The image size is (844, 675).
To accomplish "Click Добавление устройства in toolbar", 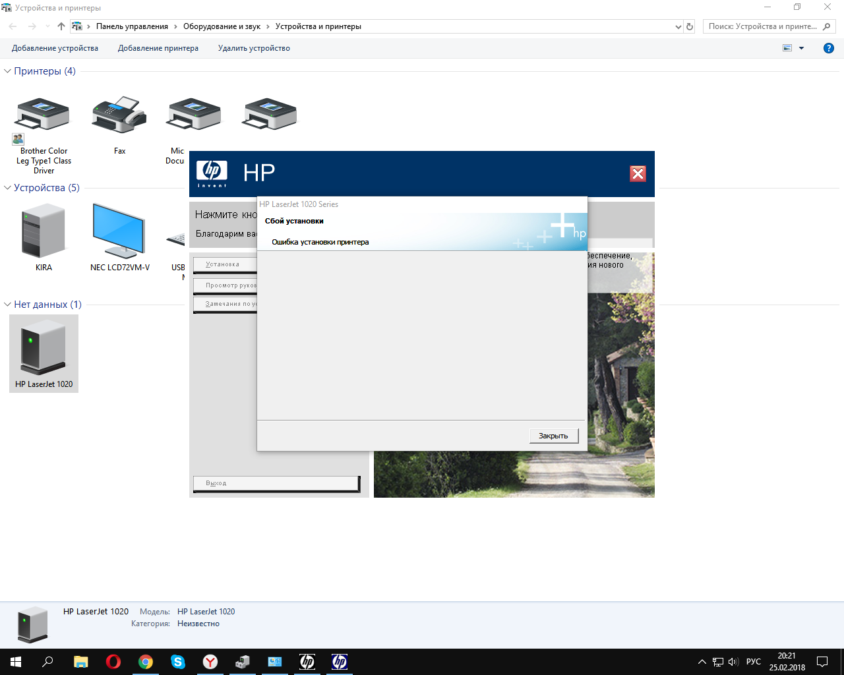I will pyautogui.click(x=55, y=48).
